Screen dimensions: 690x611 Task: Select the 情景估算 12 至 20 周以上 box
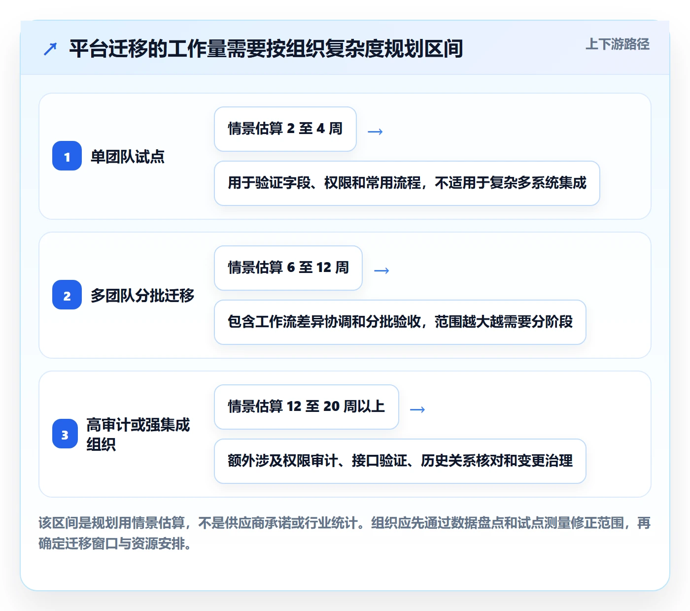[x=307, y=407]
